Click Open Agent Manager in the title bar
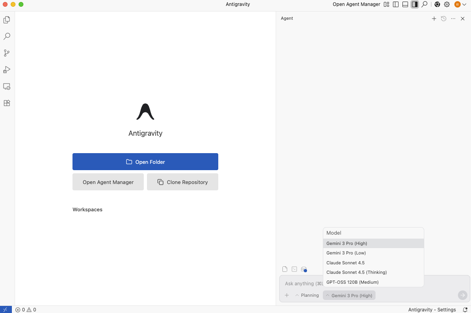Viewport: 471px width, 313px height. tap(356, 4)
